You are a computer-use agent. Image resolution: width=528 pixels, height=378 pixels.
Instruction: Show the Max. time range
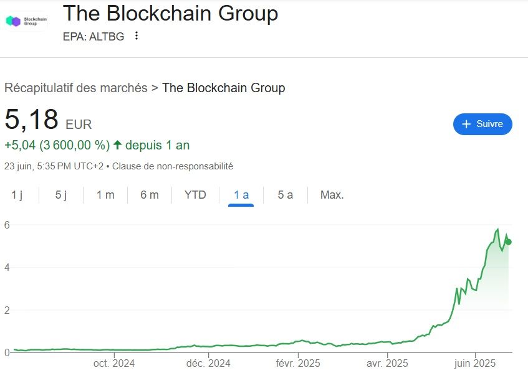tap(332, 195)
